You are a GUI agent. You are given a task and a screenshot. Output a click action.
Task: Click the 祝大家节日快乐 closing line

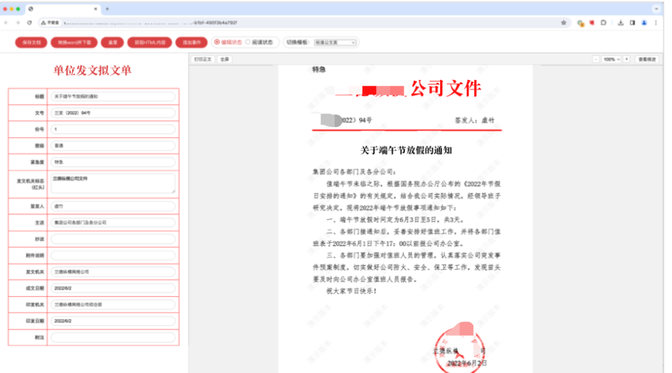(x=351, y=291)
